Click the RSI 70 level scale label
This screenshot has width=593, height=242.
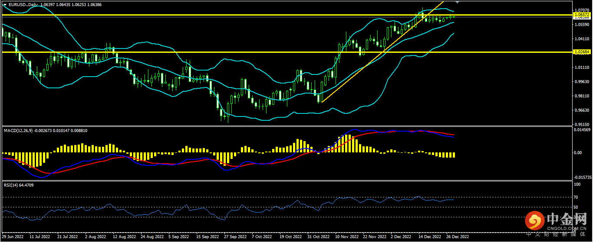[x=576, y=197]
